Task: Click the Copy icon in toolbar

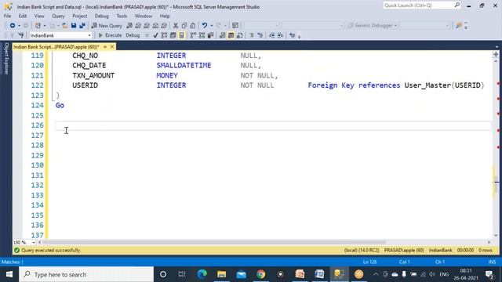Action: click(184, 26)
